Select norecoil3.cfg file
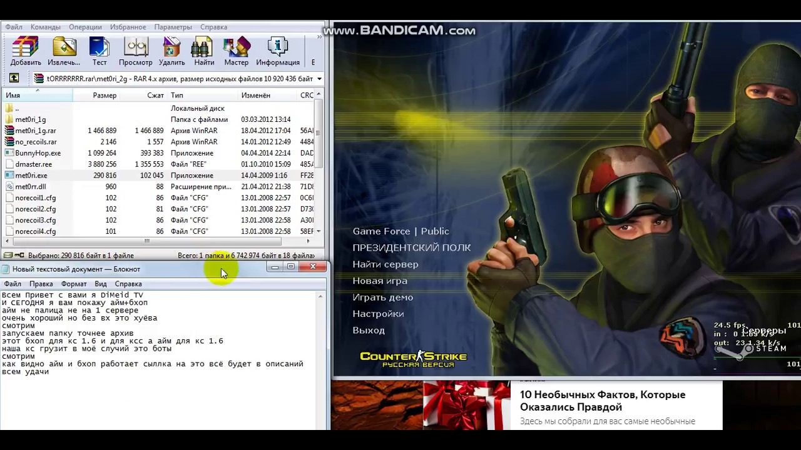The width and height of the screenshot is (801, 450). pos(158,221)
